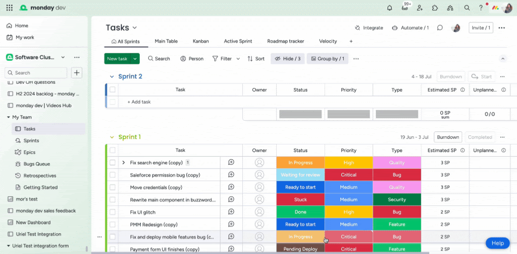This screenshot has width=517, height=254.
Task: Open the Software Clus... workspace dropdown
Action: (63, 57)
